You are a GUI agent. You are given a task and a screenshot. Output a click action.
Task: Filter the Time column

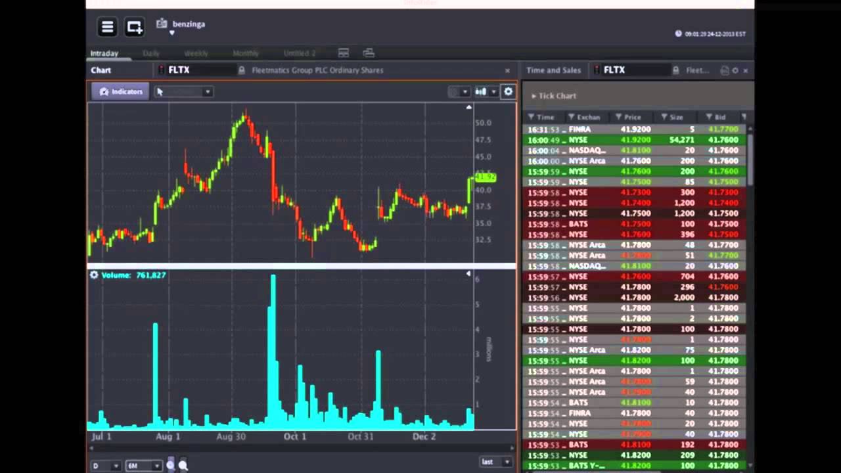click(531, 117)
